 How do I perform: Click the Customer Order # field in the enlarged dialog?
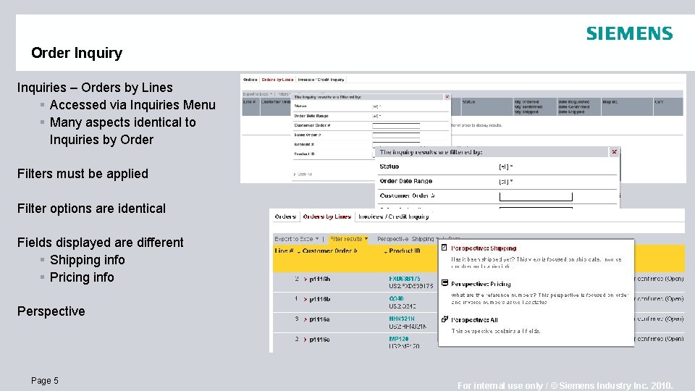(536, 196)
